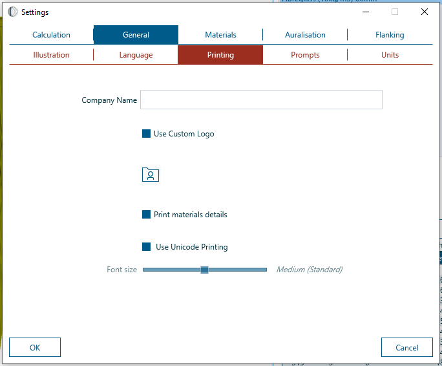Minimize the Settings window

(366, 12)
